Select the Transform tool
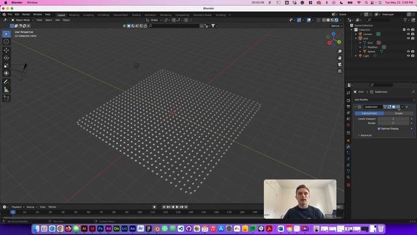The height and width of the screenshot is (235, 417). [x=7, y=73]
